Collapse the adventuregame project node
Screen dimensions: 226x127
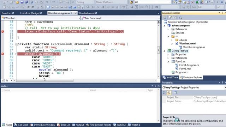pos(165,26)
